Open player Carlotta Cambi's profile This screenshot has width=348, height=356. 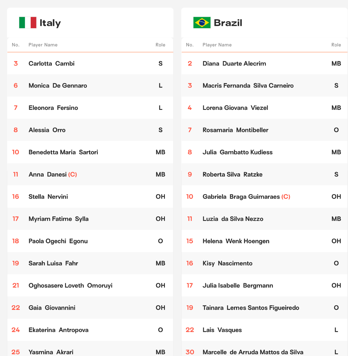point(52,63)
